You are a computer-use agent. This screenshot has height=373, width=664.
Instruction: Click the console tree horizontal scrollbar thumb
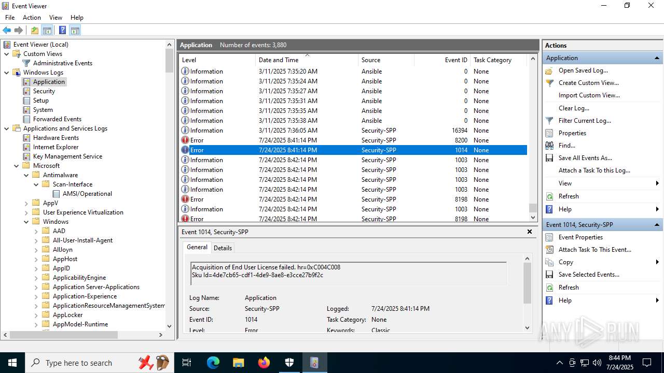click(63, 335)
